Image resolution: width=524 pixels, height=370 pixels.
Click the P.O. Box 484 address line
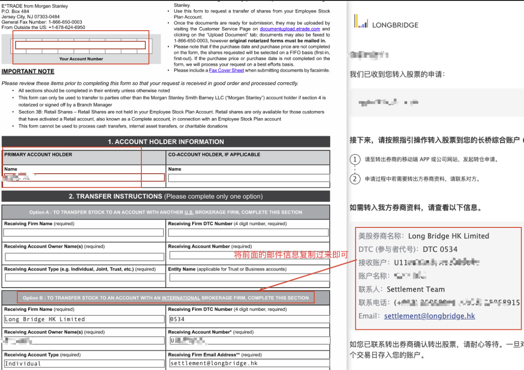15,11
